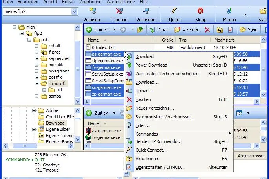The height and width of the screenshot is (179, 269).
Task: Choose Quick Connect... in context menu
Action: coord(179,150)
